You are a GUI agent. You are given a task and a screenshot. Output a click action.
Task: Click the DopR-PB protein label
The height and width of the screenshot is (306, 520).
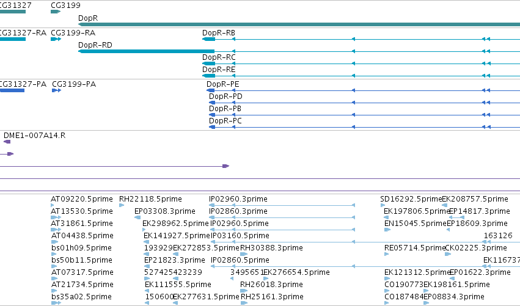click(225, 109)
